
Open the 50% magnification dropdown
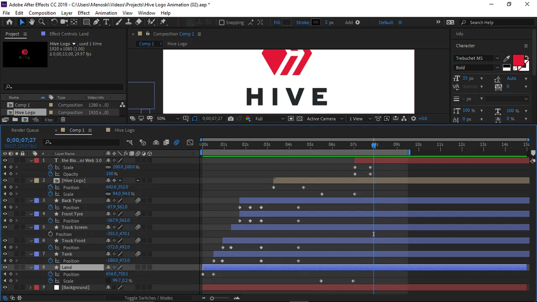[x=168, y=119]
